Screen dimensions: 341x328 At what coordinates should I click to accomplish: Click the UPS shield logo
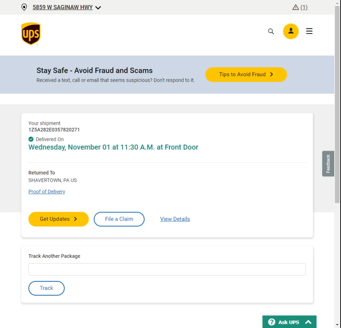[31, 34]
